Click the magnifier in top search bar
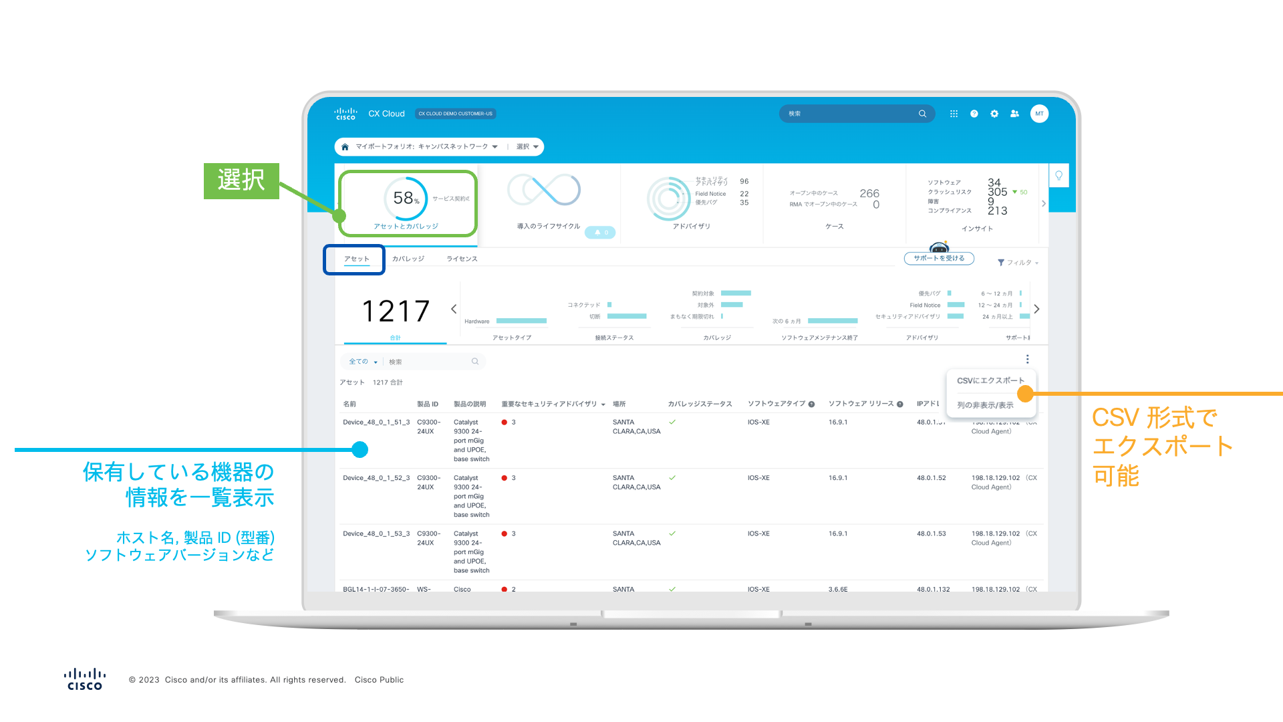Screen dimensions: 1283x722 (x=922, y=114)
